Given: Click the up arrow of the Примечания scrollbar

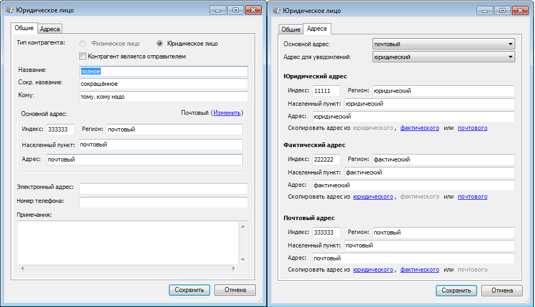Looking at the screenshot, I should click(243, 227).
